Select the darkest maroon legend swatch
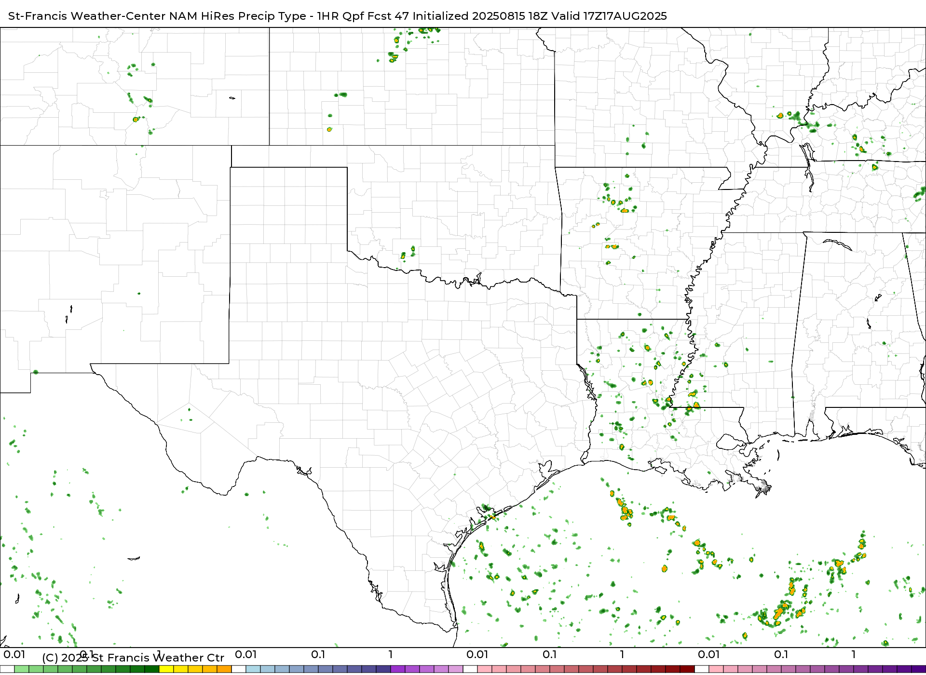The height and width of the screenshot is (675, 926). coord(687,669)
